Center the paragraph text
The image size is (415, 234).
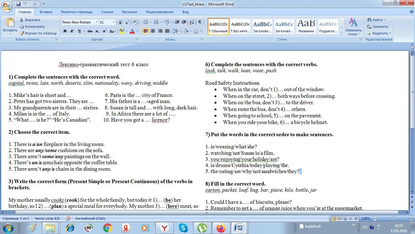pos(153,31)
